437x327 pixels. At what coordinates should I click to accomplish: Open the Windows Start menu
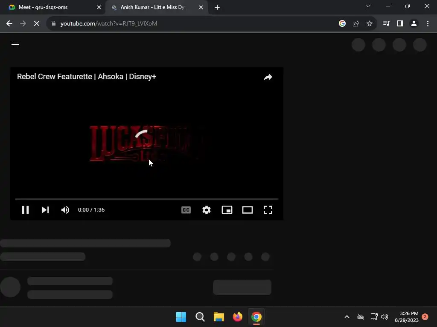[x=181, y=317]
